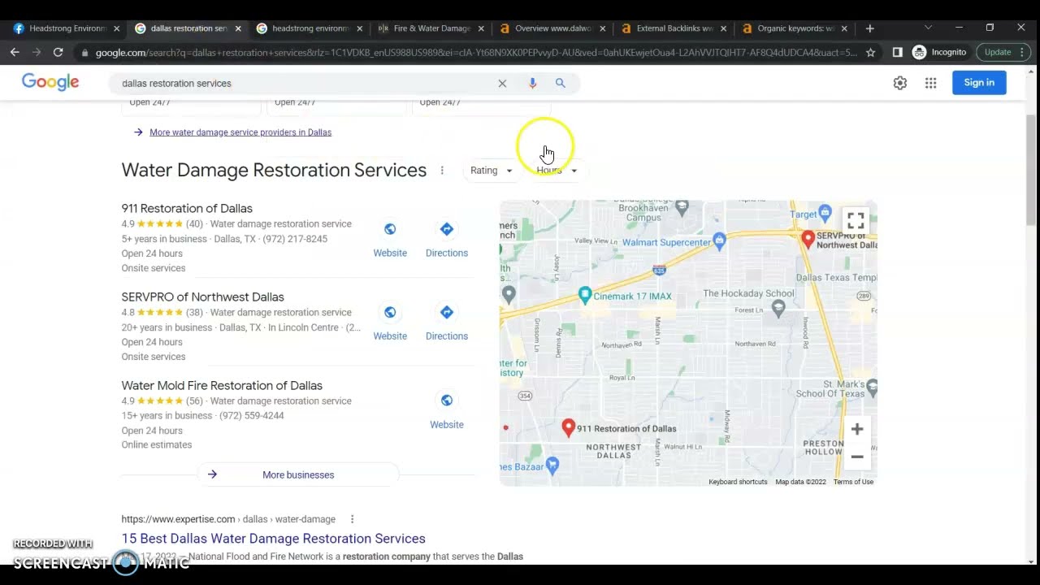Open More water damage service providers link
1040x585 pixels.
coord(240,132)
